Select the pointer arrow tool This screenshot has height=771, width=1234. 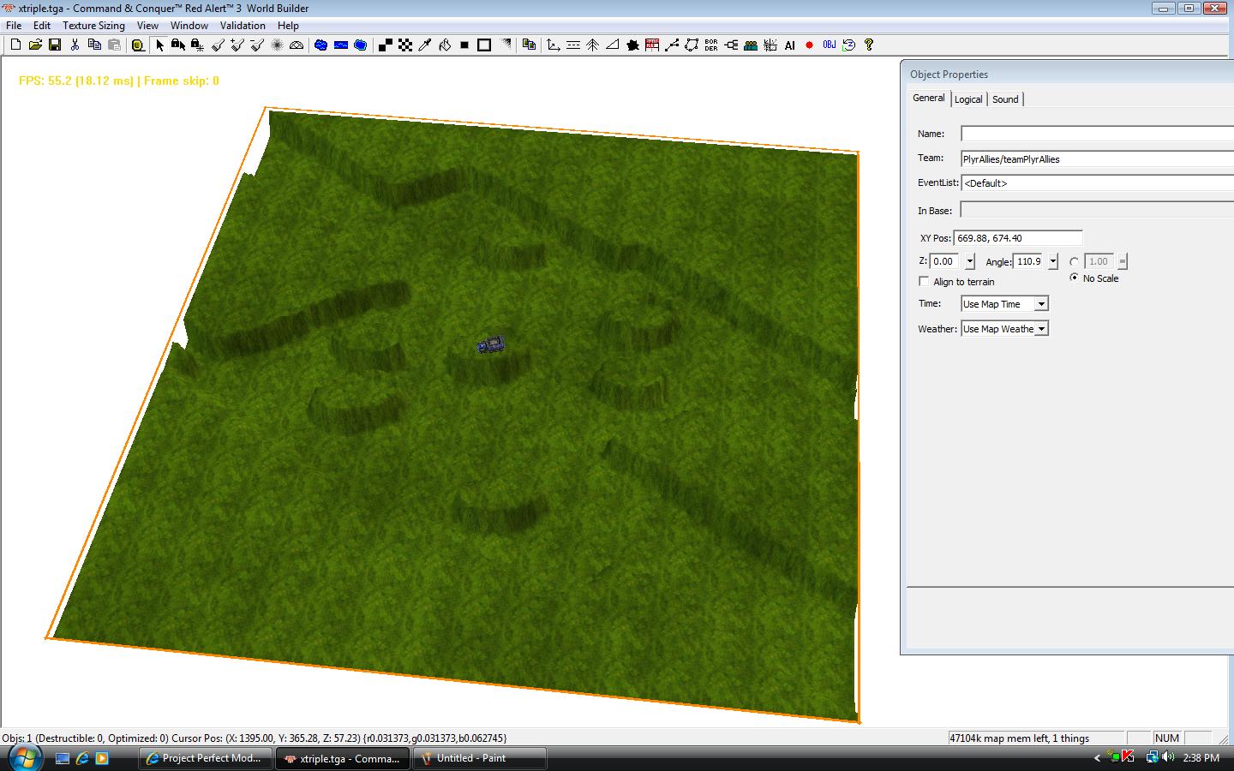tap(159, 45)
